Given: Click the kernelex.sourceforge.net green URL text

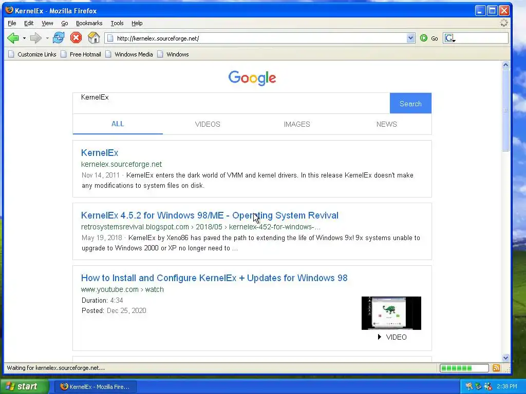Looking at the screenshot, I should pos(121,164).
